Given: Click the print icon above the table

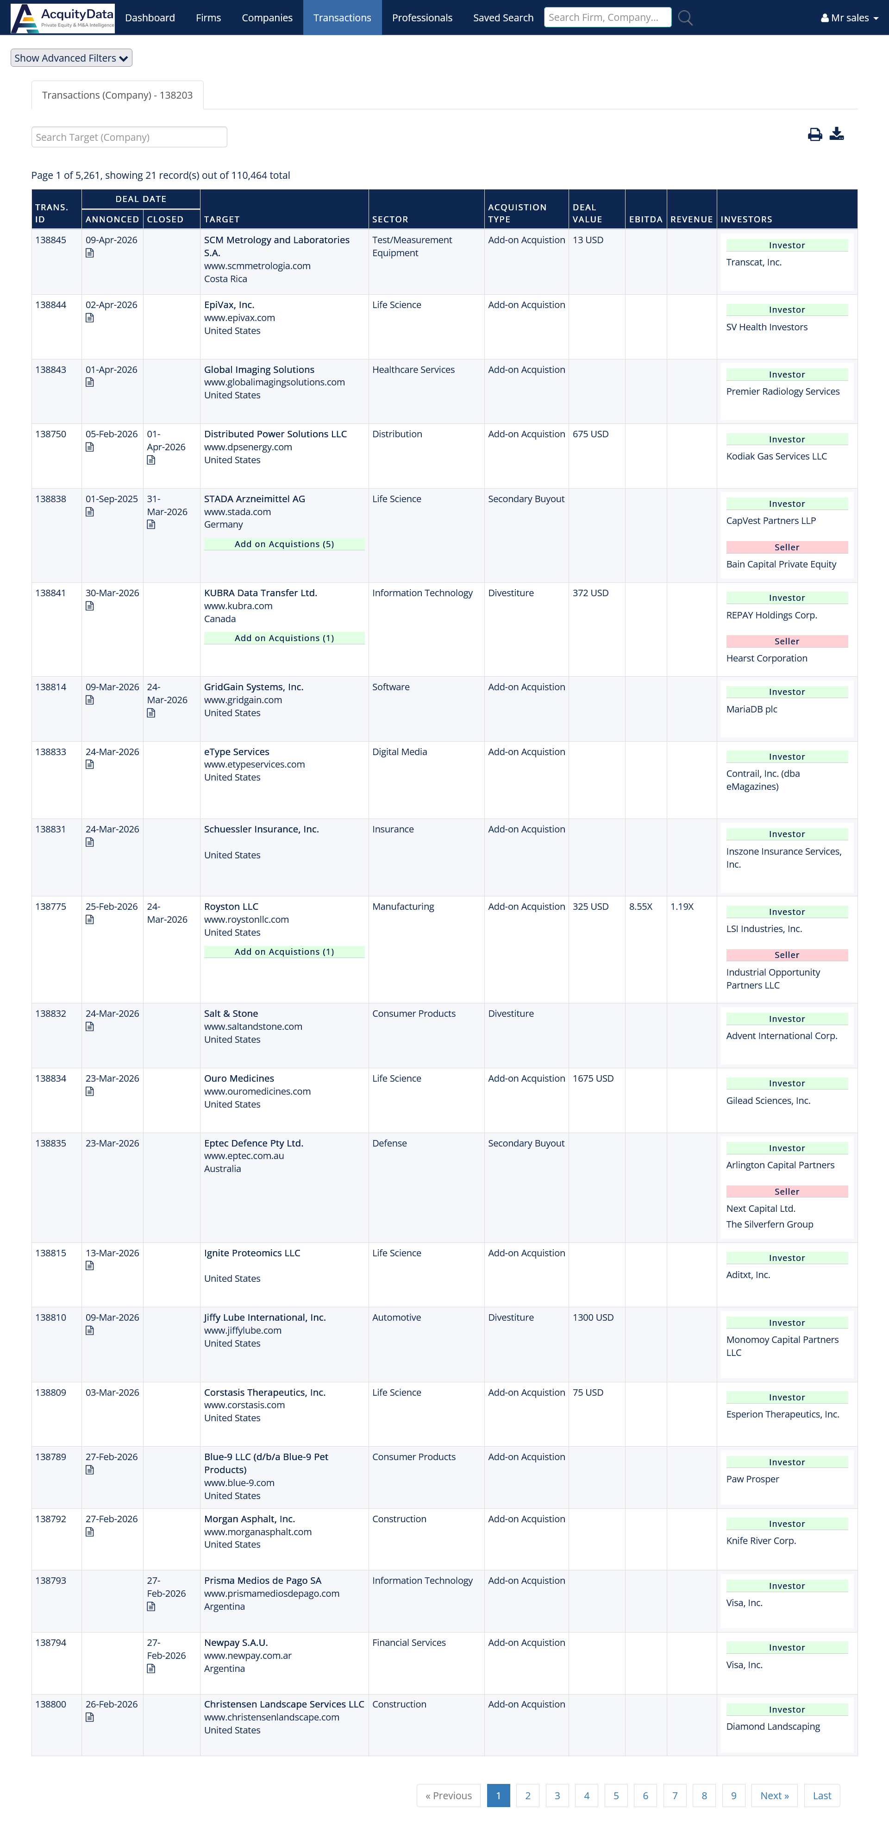Looking at the screenshot, I should tap(814, 134).
